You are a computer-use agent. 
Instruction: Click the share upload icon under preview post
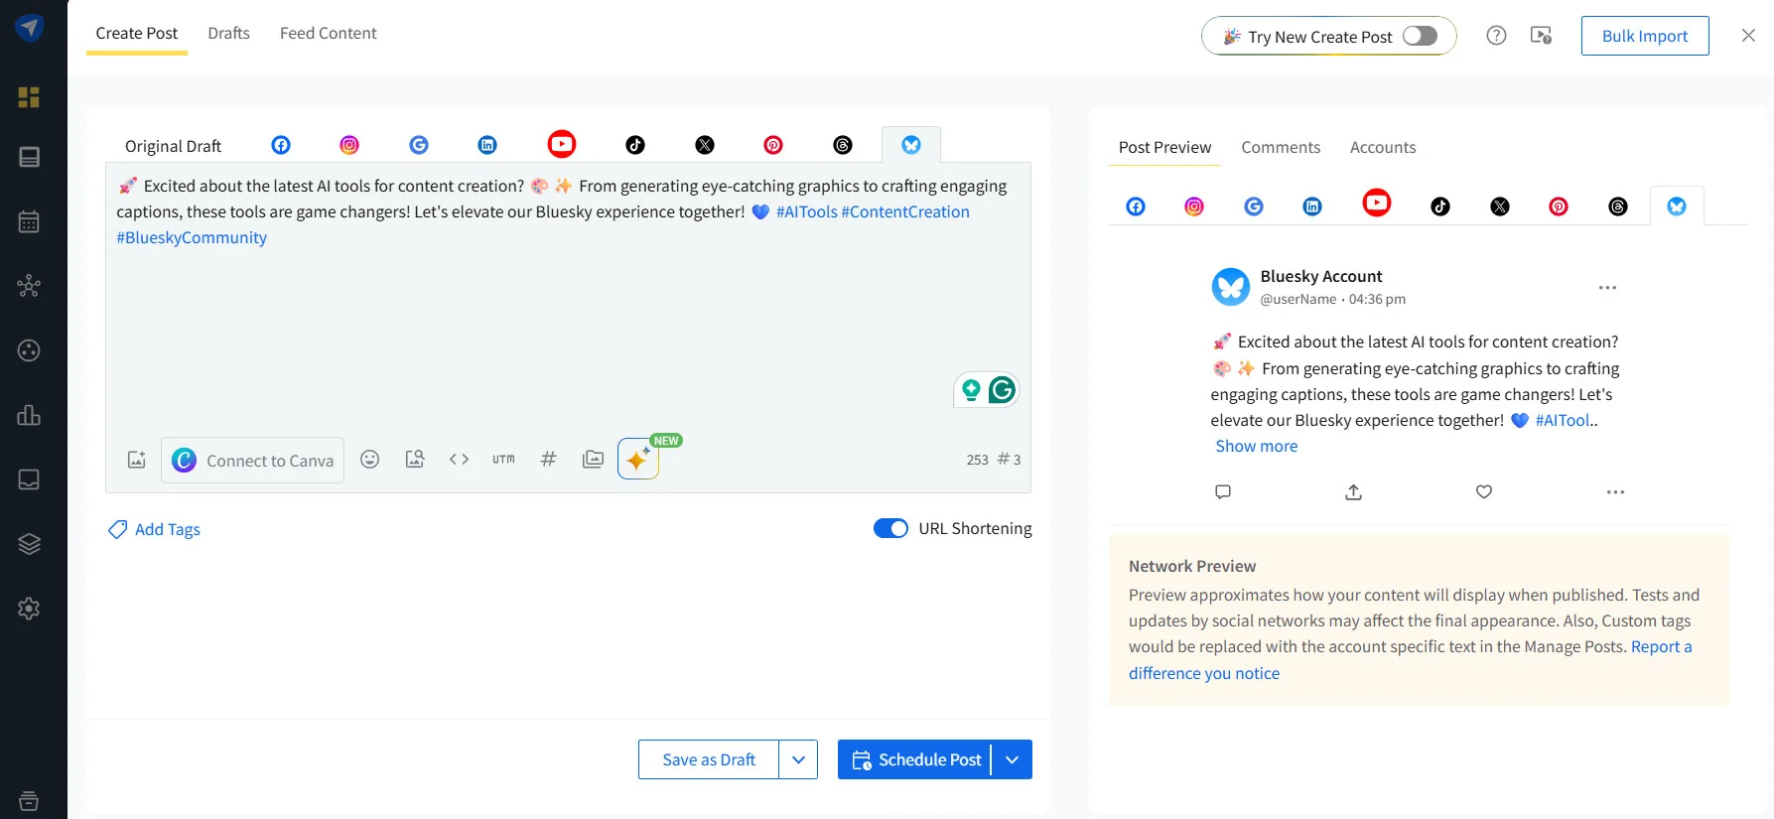(x=1353, y=491)
